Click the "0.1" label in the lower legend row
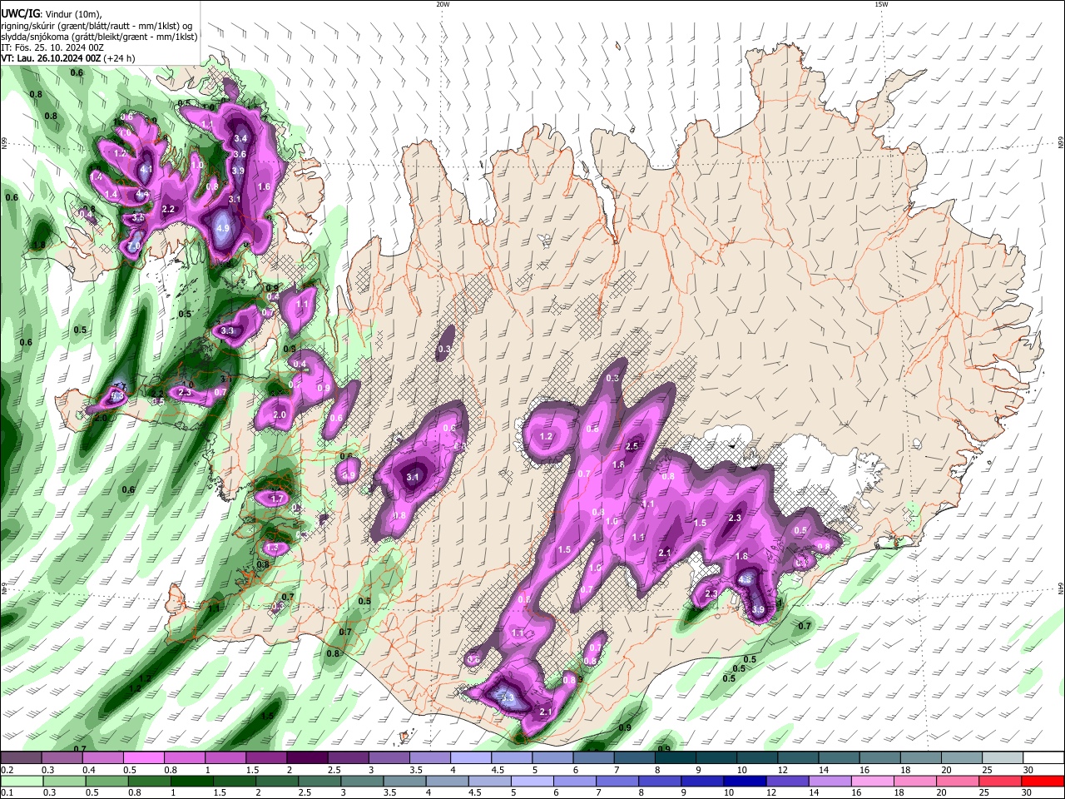Image resolution: width=1065 pixels, height=799 pixels. (6, 792)
